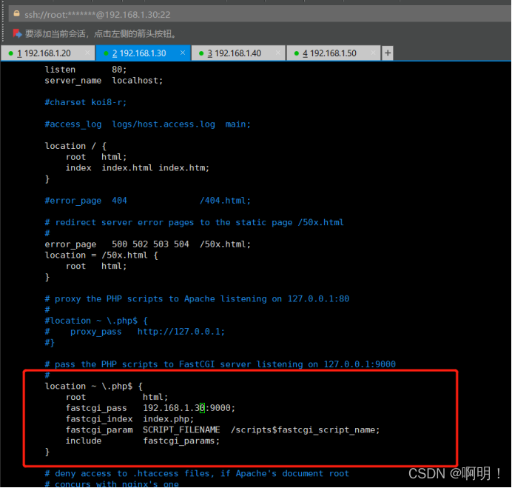Click the green status dot on 192.168.1.20 tab
This screenshot has height=488, width=512.
point(11,53)
